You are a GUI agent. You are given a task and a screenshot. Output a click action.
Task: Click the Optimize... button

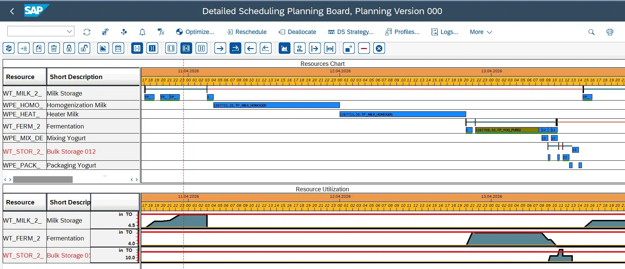click(x=195, y=32)
